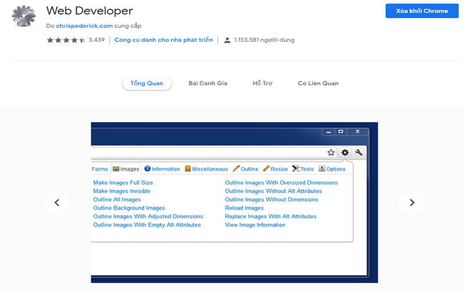Click Make Images Full Size
465x291 pixels.
(x=123, y=183)
